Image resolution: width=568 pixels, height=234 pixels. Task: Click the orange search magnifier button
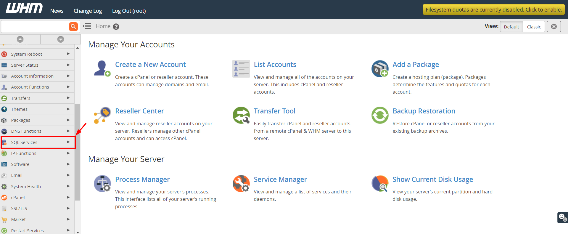click(x=73, y=26)
